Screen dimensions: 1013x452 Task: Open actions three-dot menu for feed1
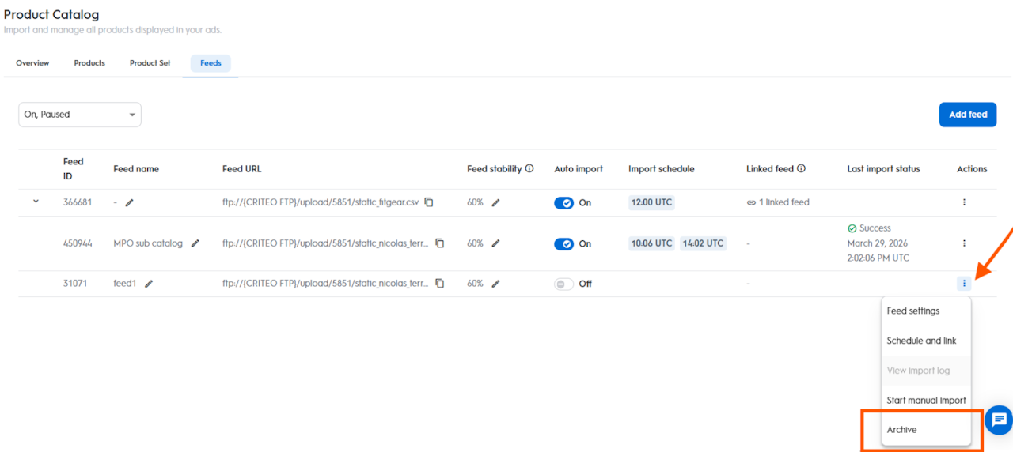(x=964, y=284)
